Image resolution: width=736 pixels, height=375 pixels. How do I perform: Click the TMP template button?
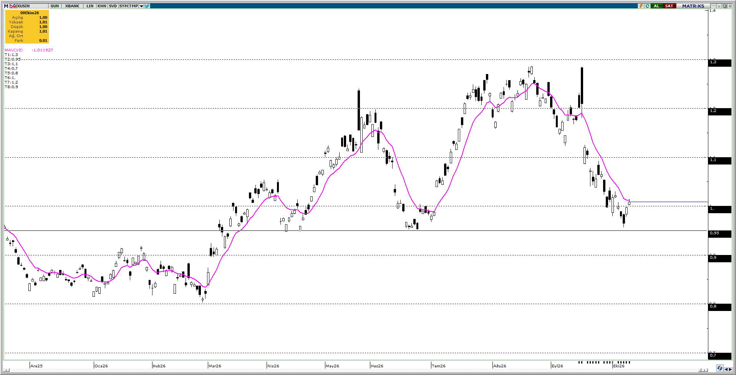[x=134, y=6]
